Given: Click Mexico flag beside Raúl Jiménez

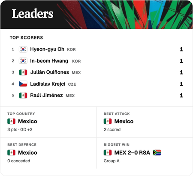Looking at the screenshot, I should 23,95.
